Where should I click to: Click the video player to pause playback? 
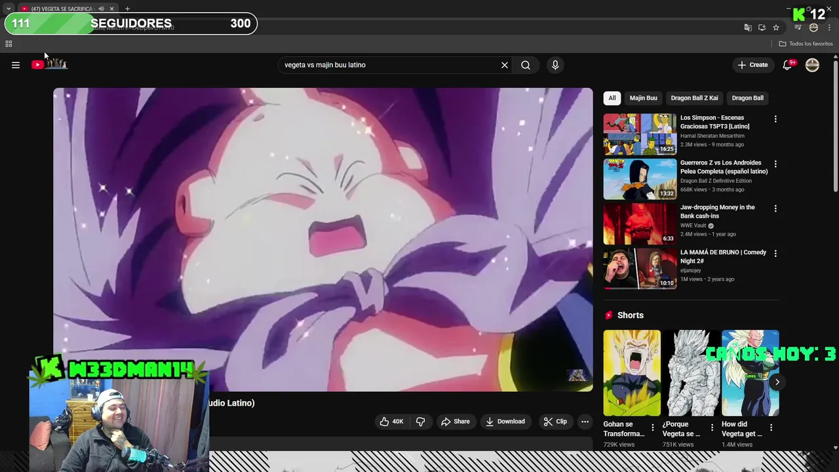(323, 239)
